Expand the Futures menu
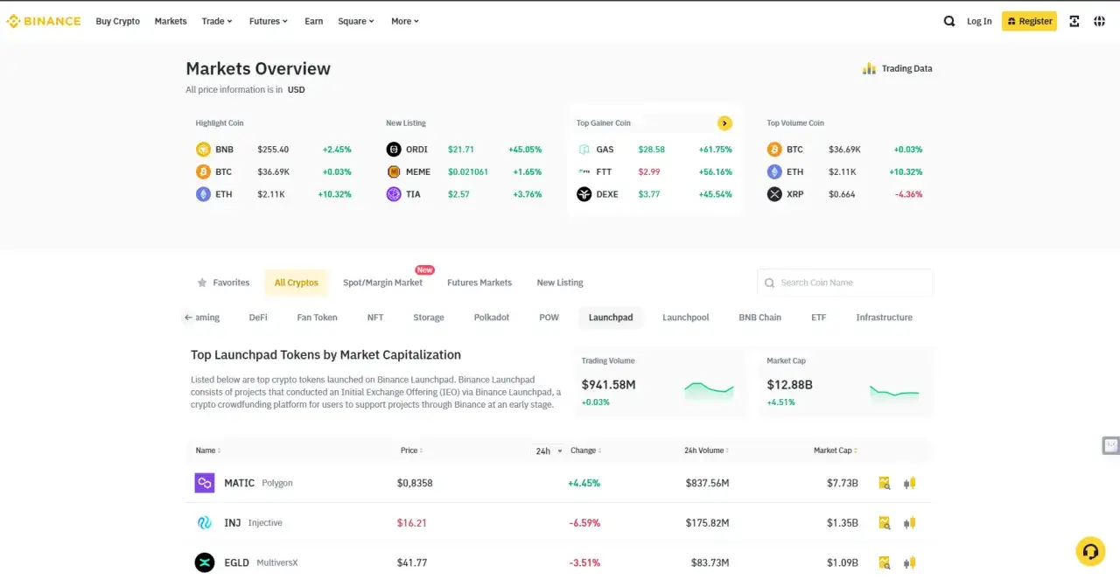1120x580 pixels. (x=269, y=21)
